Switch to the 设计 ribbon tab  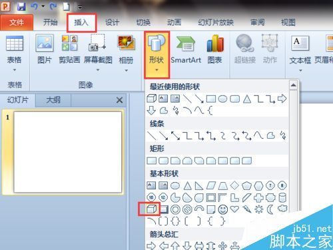pyautogui.click(x=112, y=23)
